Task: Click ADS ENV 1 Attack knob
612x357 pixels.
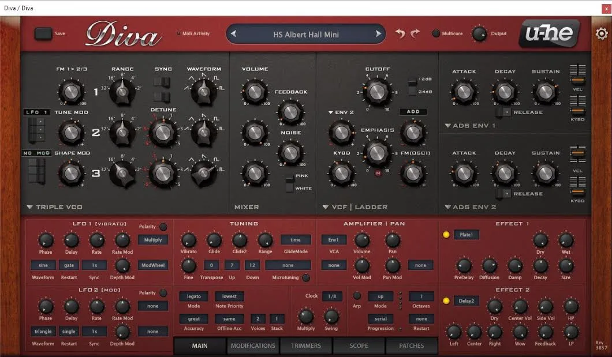Action: tap(464, 92)
